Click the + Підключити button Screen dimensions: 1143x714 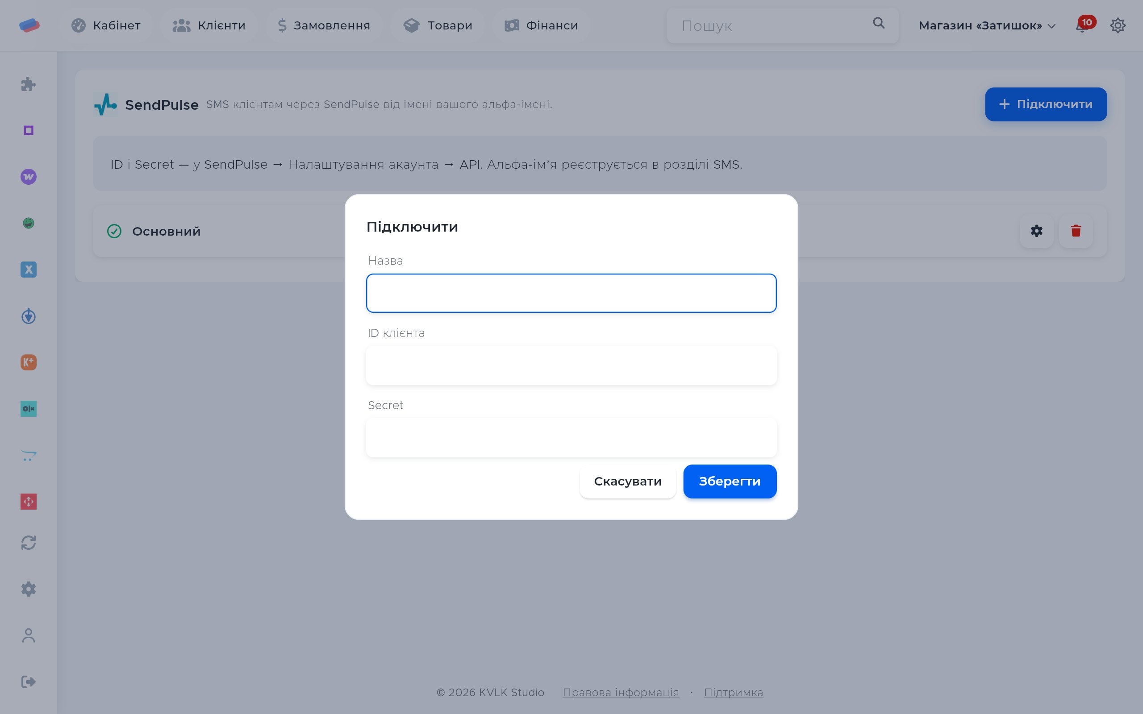point(1046,104)
